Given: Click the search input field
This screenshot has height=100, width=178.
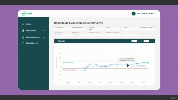Looking at the screenshot, I should (x=130, y=35).
